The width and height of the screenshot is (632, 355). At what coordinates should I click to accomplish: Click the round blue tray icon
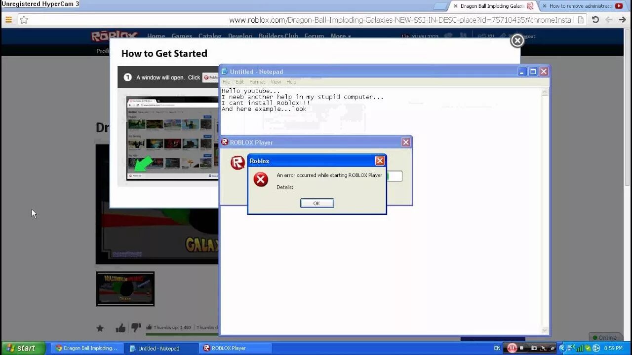596,348
